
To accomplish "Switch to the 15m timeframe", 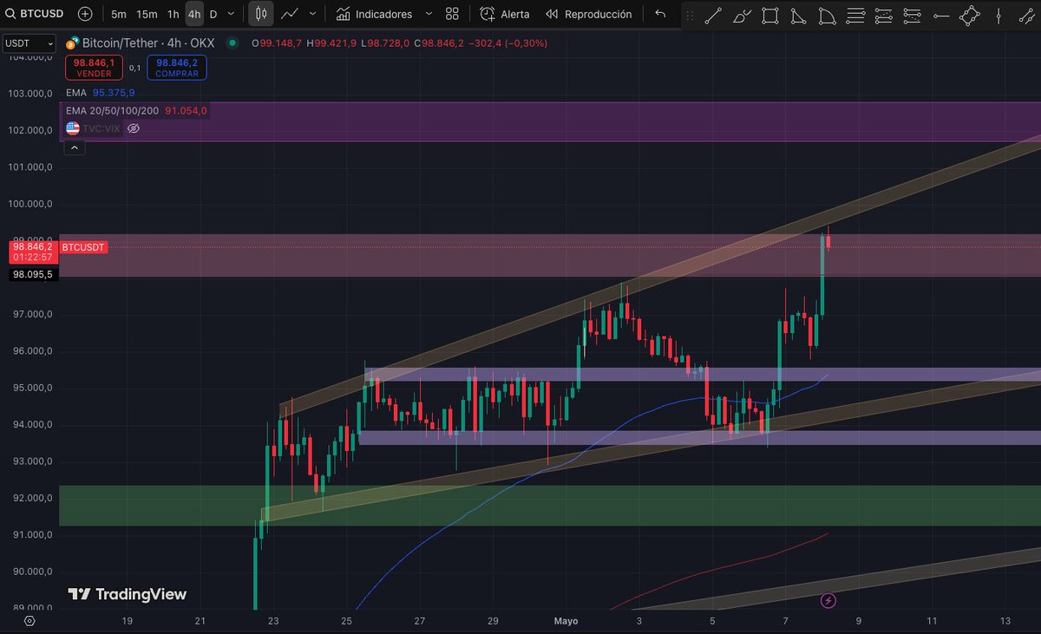I will (x=147, y=14).
